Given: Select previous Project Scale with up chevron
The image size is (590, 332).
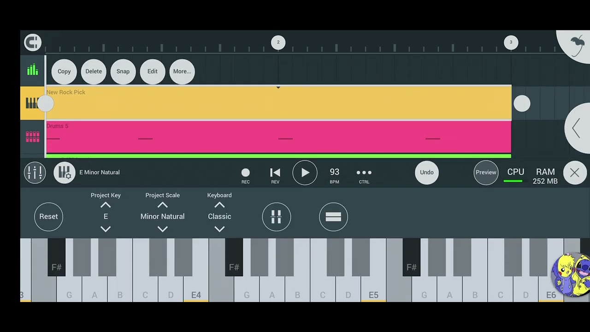Looking at the screenshot, I should pos(162,205).
